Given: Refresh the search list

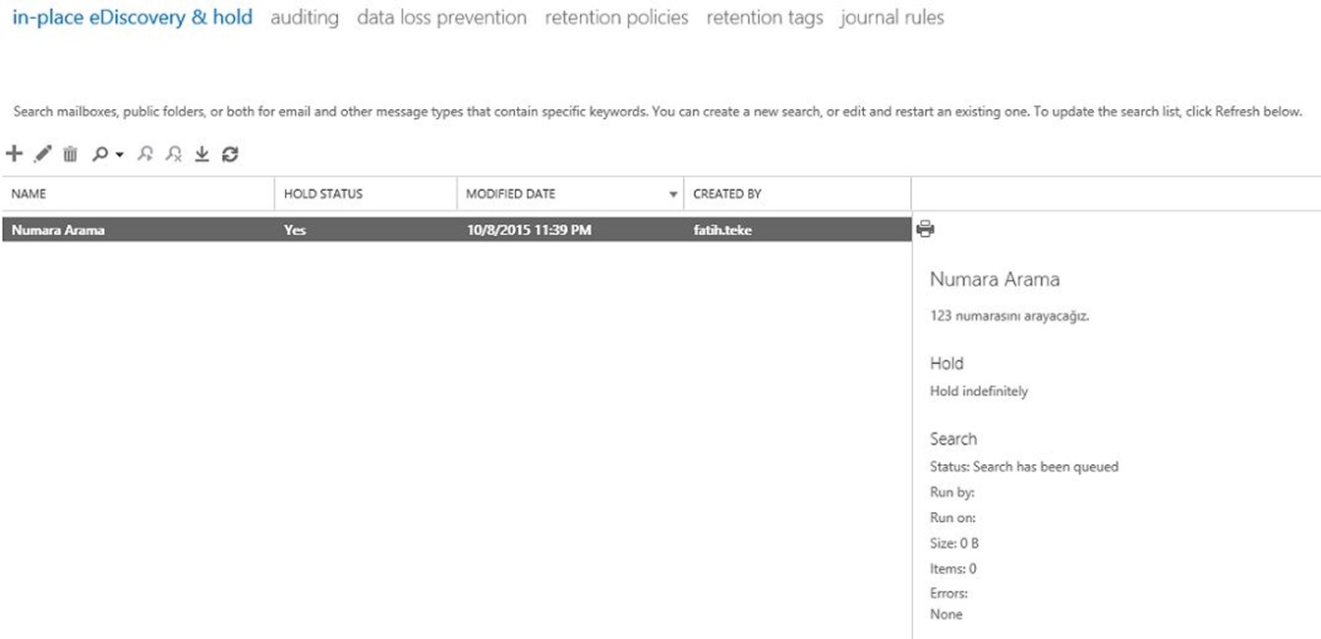Looking at the screenshot, I should (x=230, y=154).
